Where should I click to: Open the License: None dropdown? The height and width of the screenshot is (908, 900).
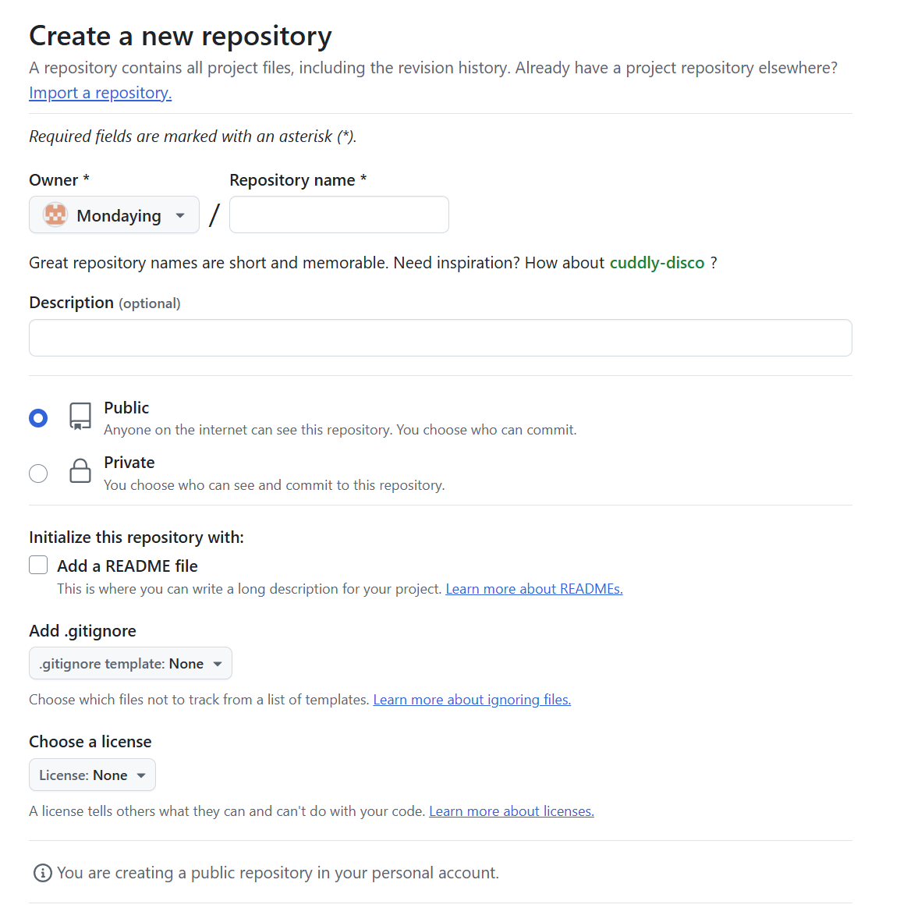point(92,775)
